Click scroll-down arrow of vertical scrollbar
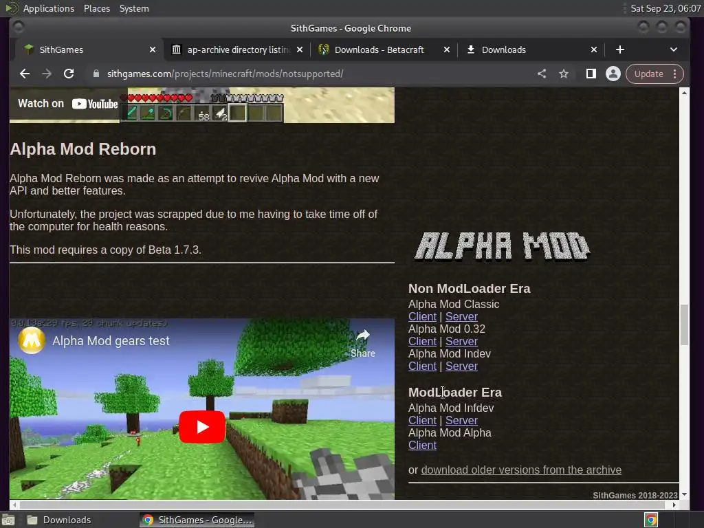Viewport: 704px width, 528px height. point(684,494)
